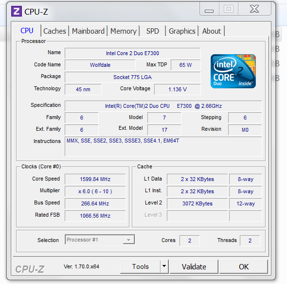This screenshot has height=284, width=287.
Task: Open the About tab
Action: (x=212, y=31)
